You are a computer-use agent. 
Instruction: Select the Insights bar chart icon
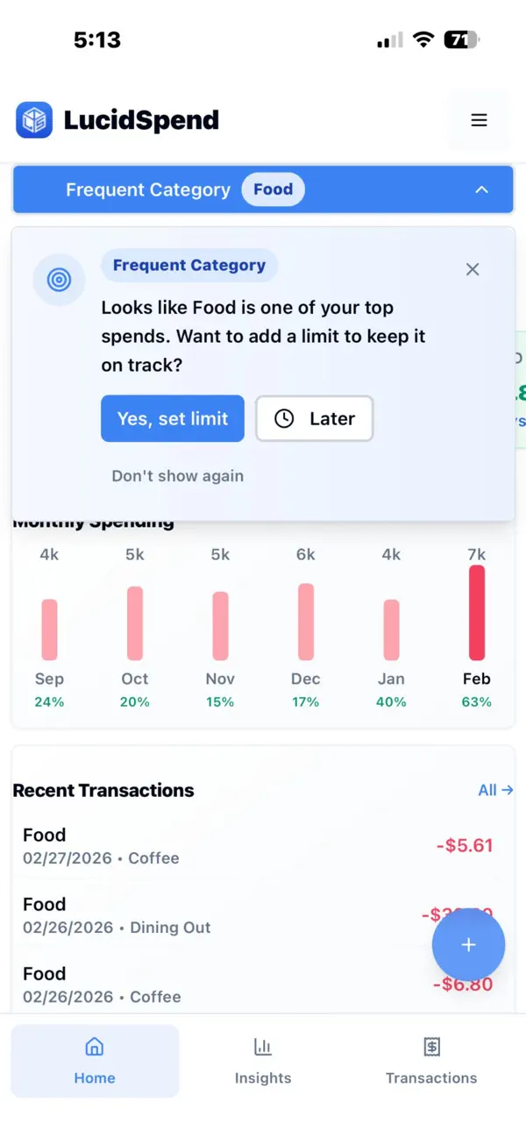point(263,1046)
